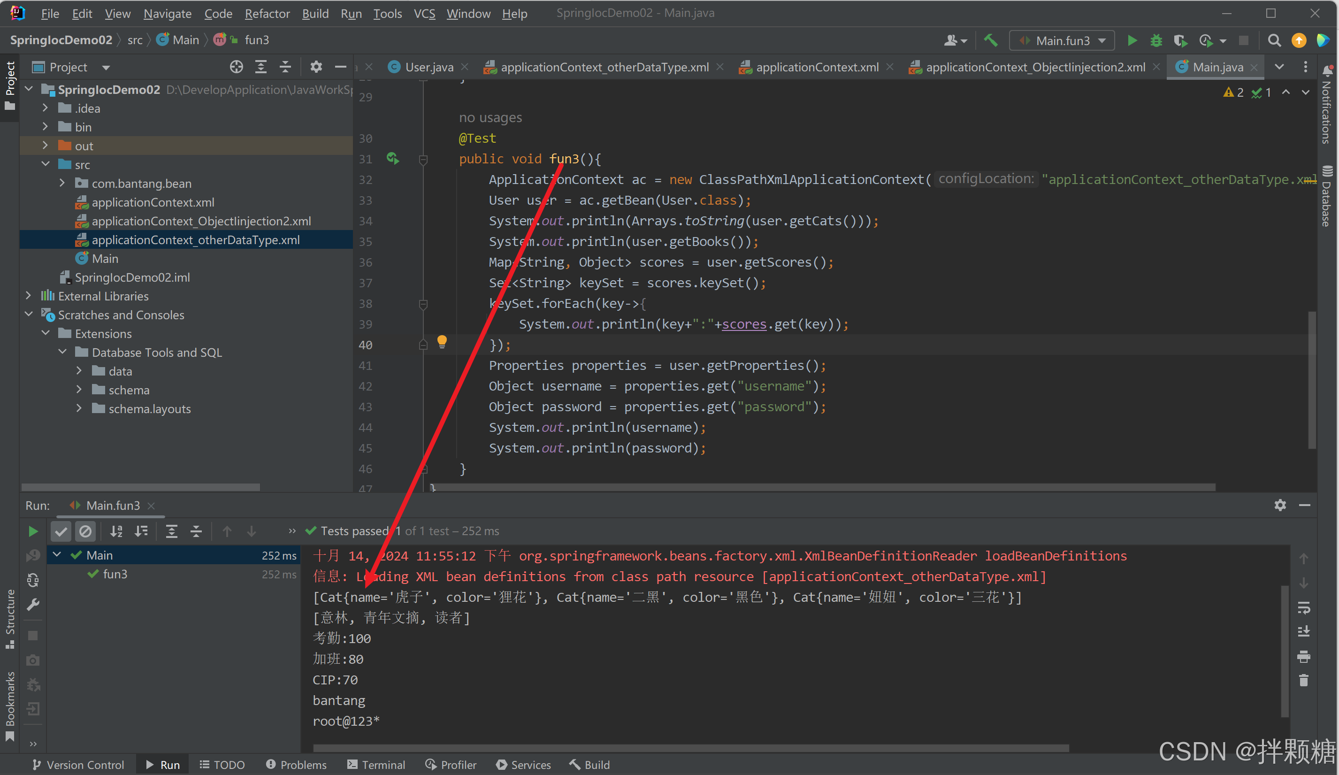The image size is (1339, 775).
Task: Click the Select Opened File target icon
Action: tap(236, 67)
